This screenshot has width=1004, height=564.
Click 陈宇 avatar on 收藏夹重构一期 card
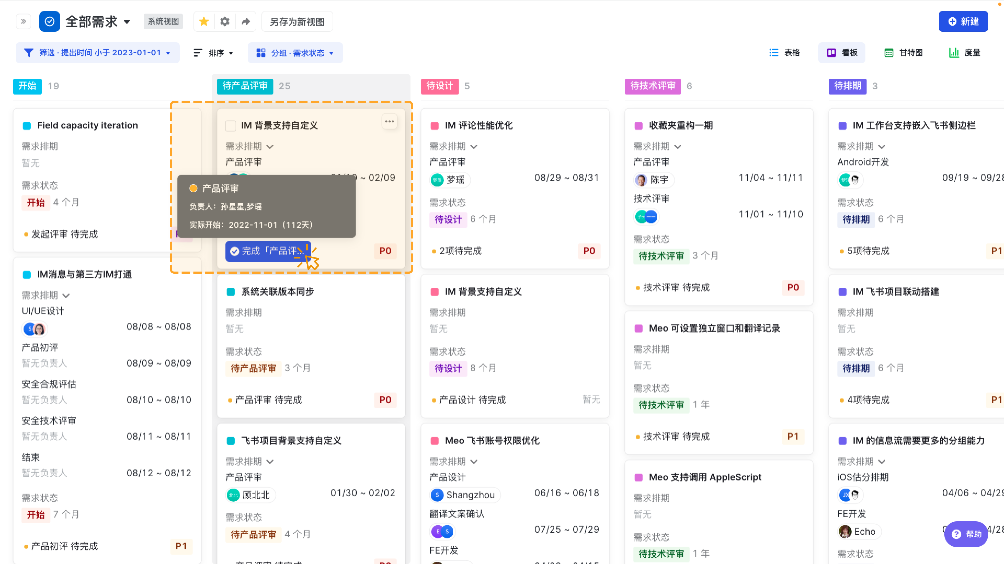(x=654, y=180)
